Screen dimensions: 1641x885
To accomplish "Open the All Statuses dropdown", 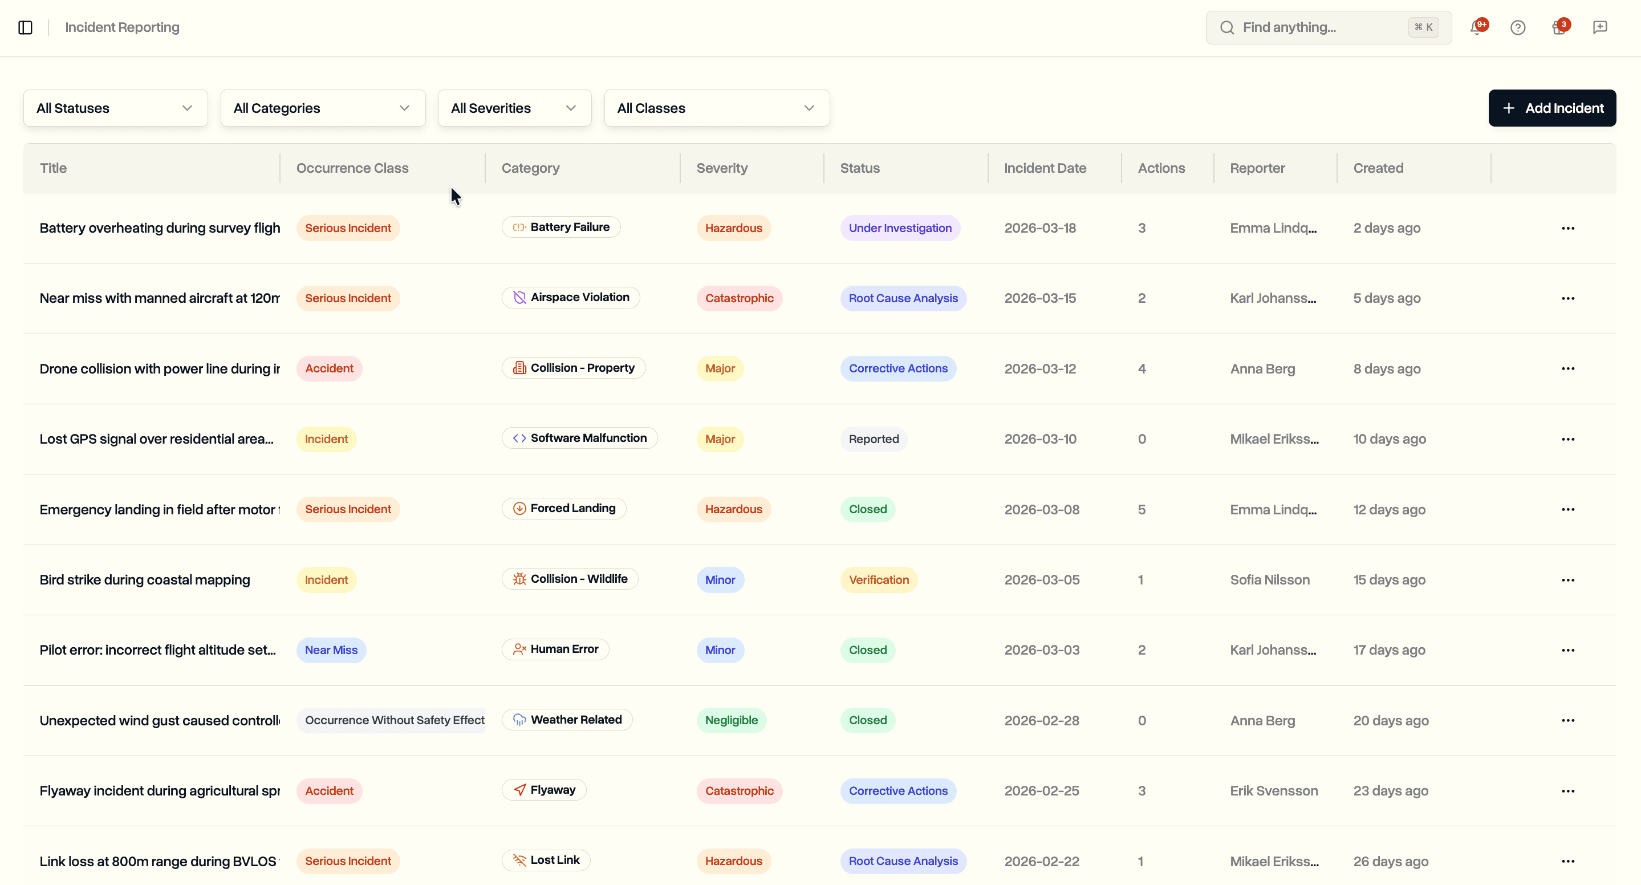I will coord(115,108).
